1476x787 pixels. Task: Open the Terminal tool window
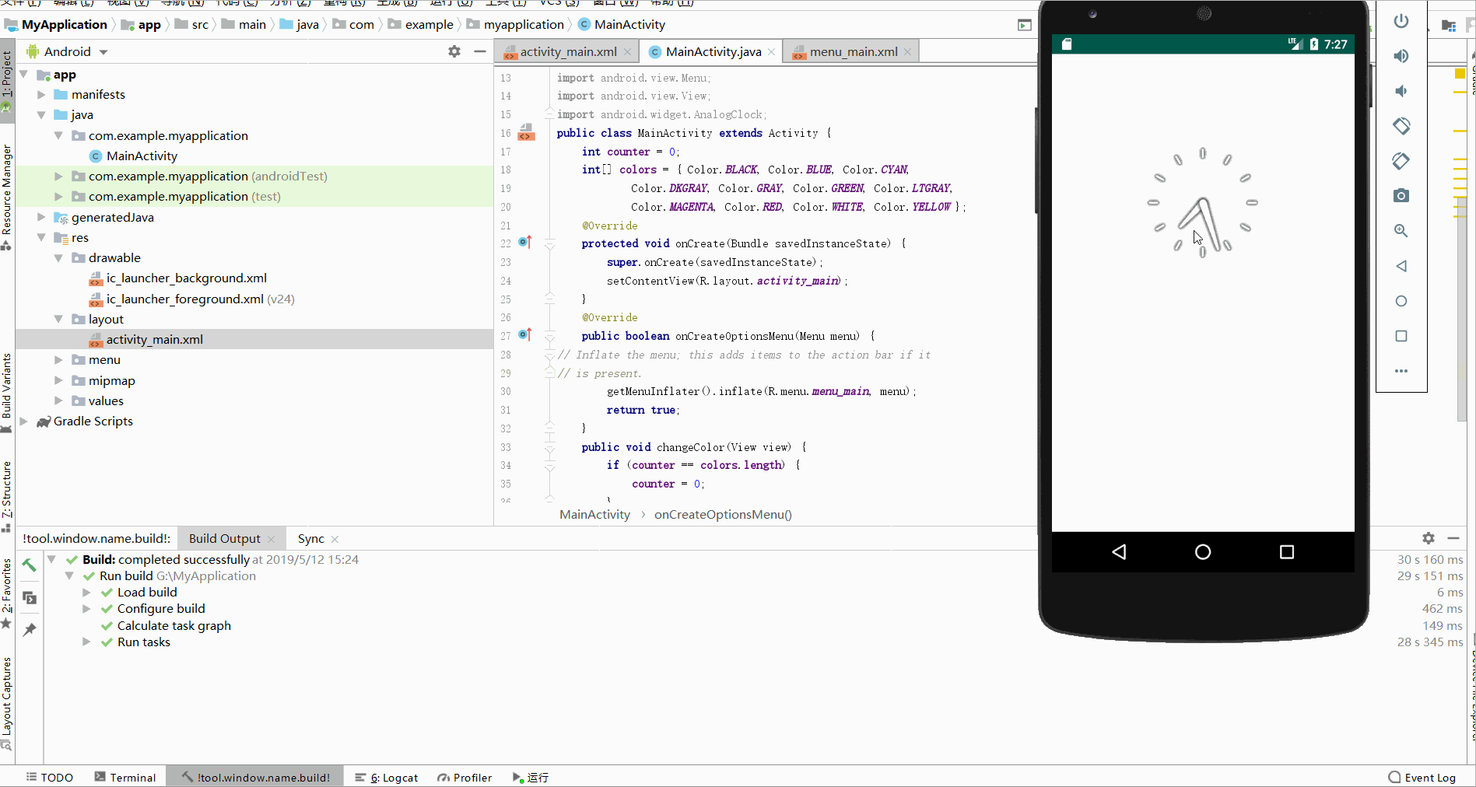125,778
